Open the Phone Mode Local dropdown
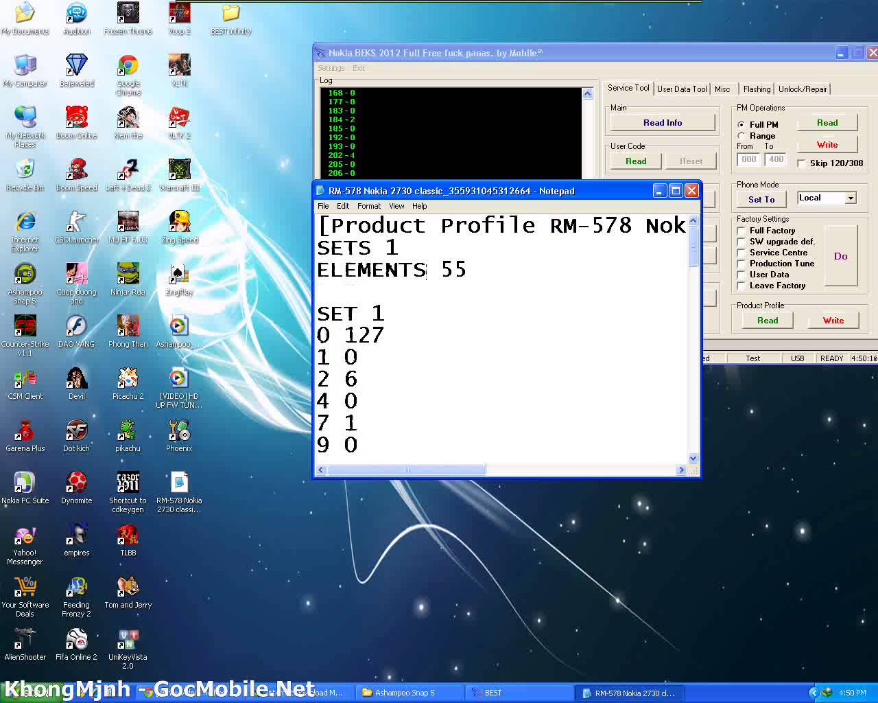This screenshot has width=878, height=703. pos(827,198)
